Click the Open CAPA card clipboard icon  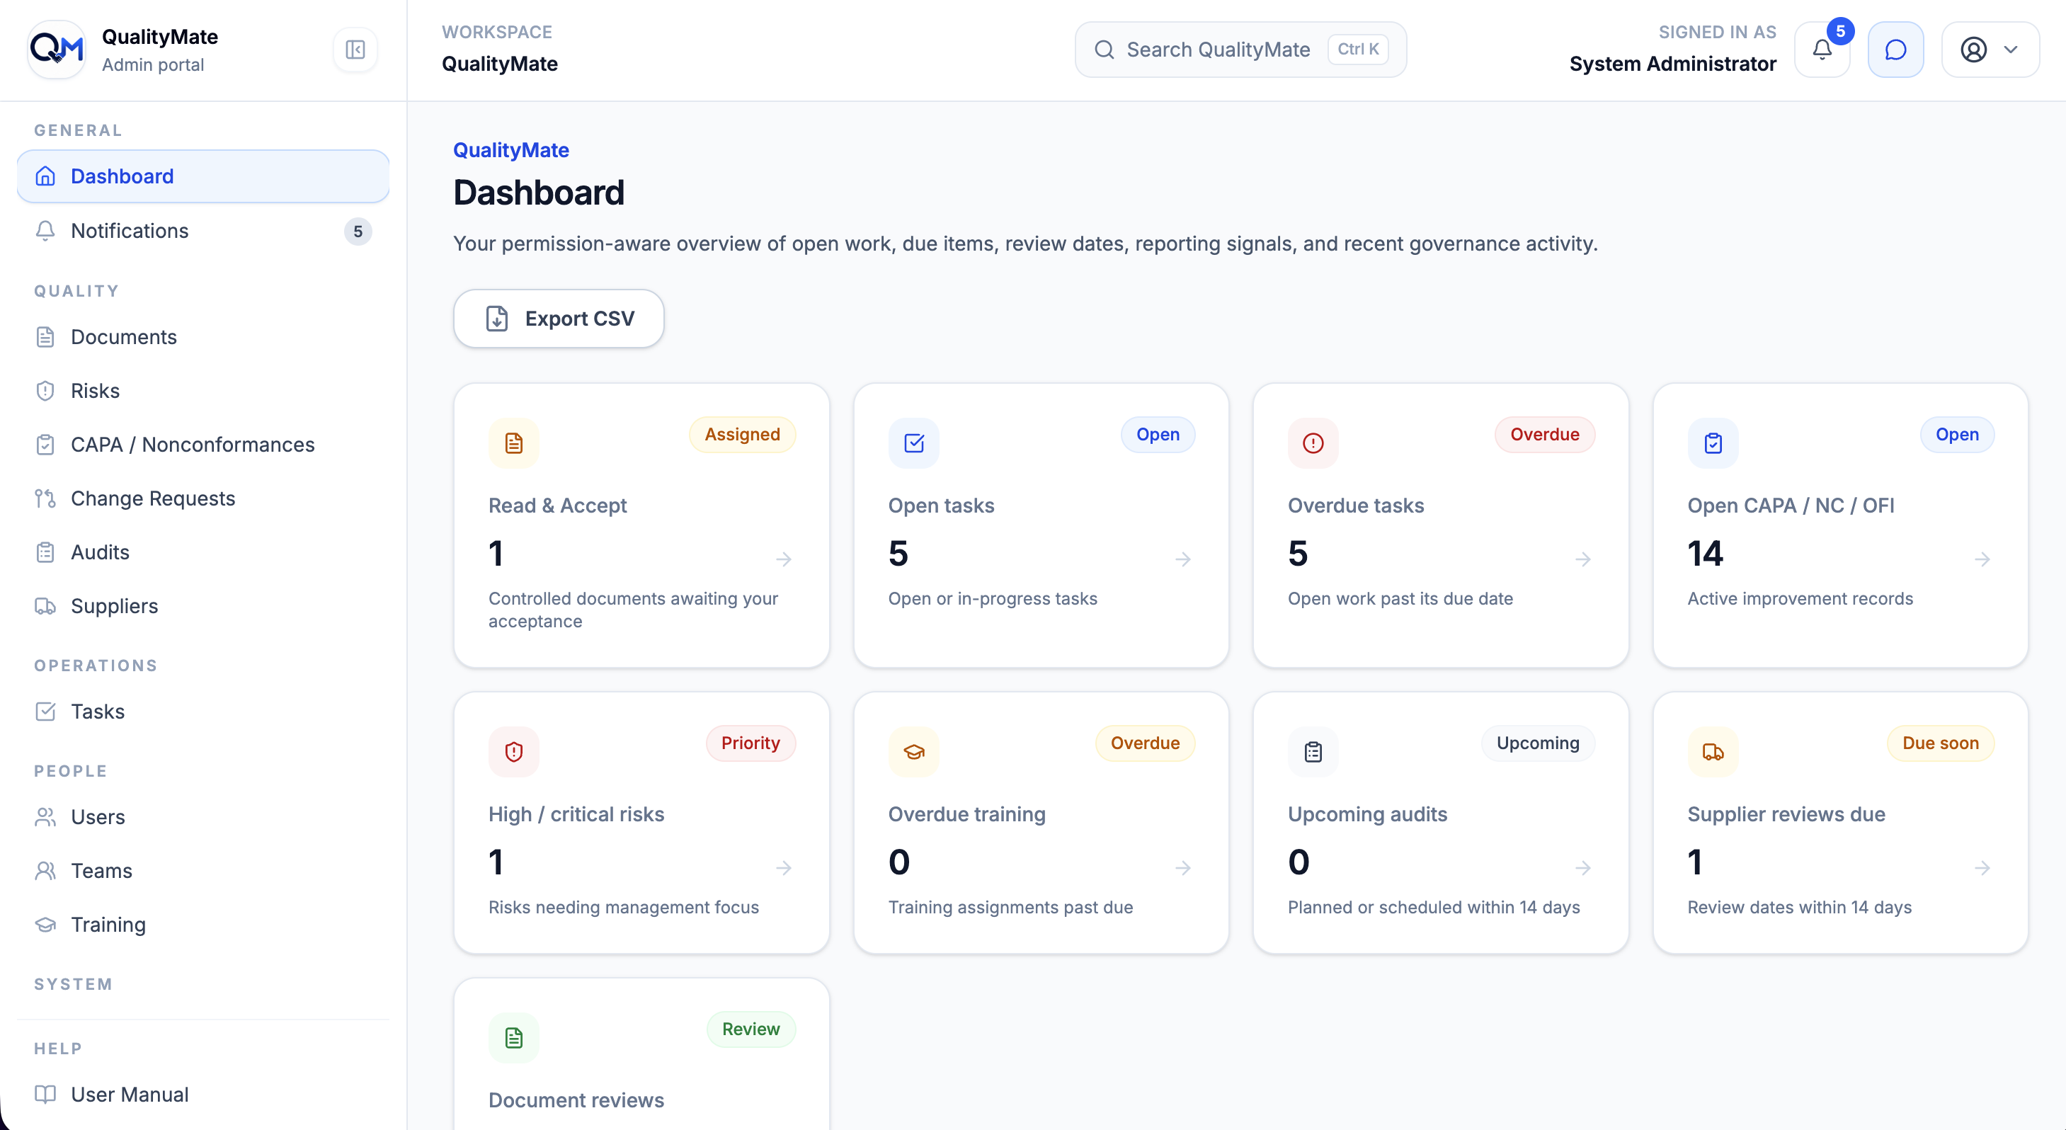coord(1713,443)
